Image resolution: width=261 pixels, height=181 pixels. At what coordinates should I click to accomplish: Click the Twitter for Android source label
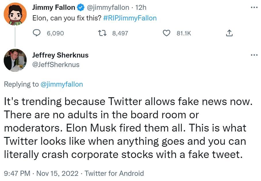coord(114,174)
